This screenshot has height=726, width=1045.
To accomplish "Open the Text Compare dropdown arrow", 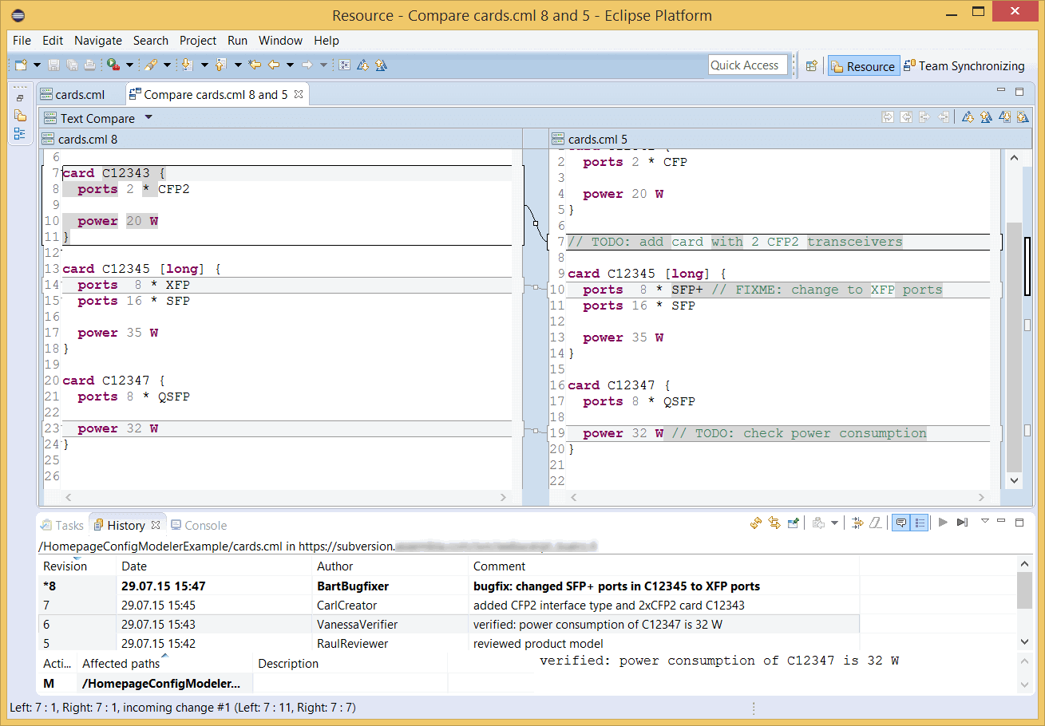I will pyautogui.click(x=148, y=118).
